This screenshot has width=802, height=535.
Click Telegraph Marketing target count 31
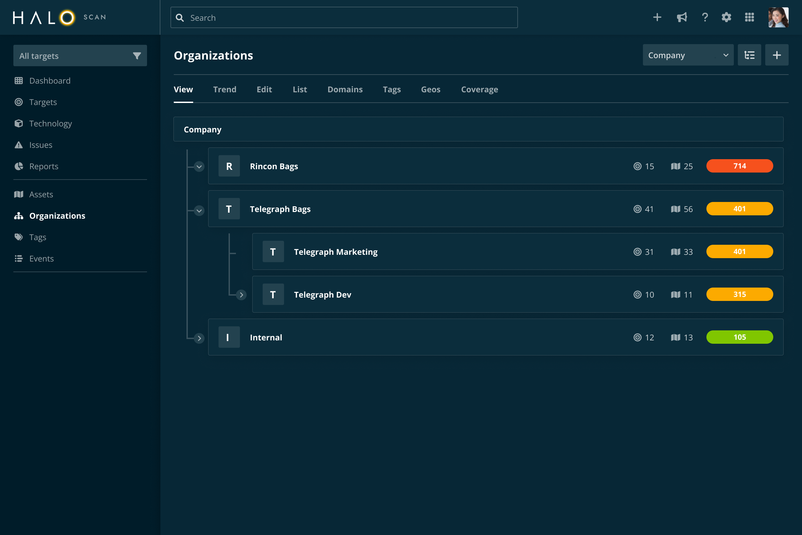[x=649, y=252]
